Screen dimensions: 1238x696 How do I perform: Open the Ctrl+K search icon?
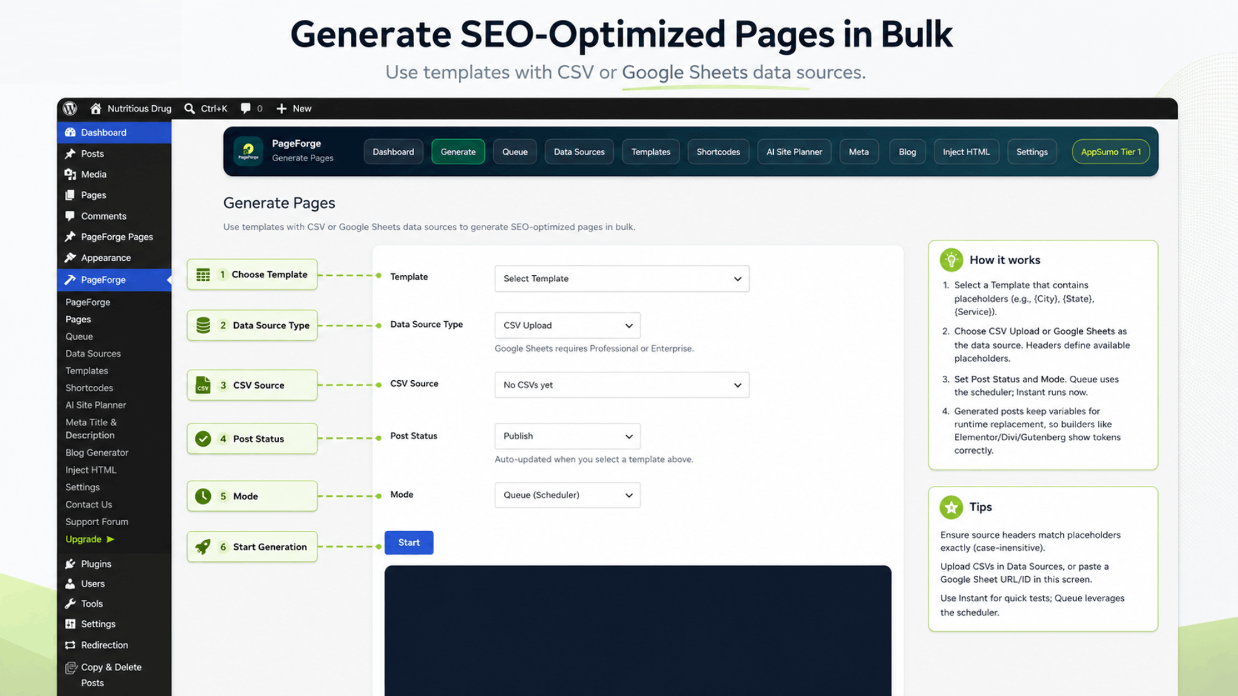(x=190, y=108)
